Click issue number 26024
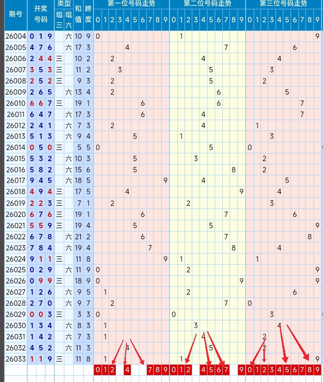 [x=16, y=259]
